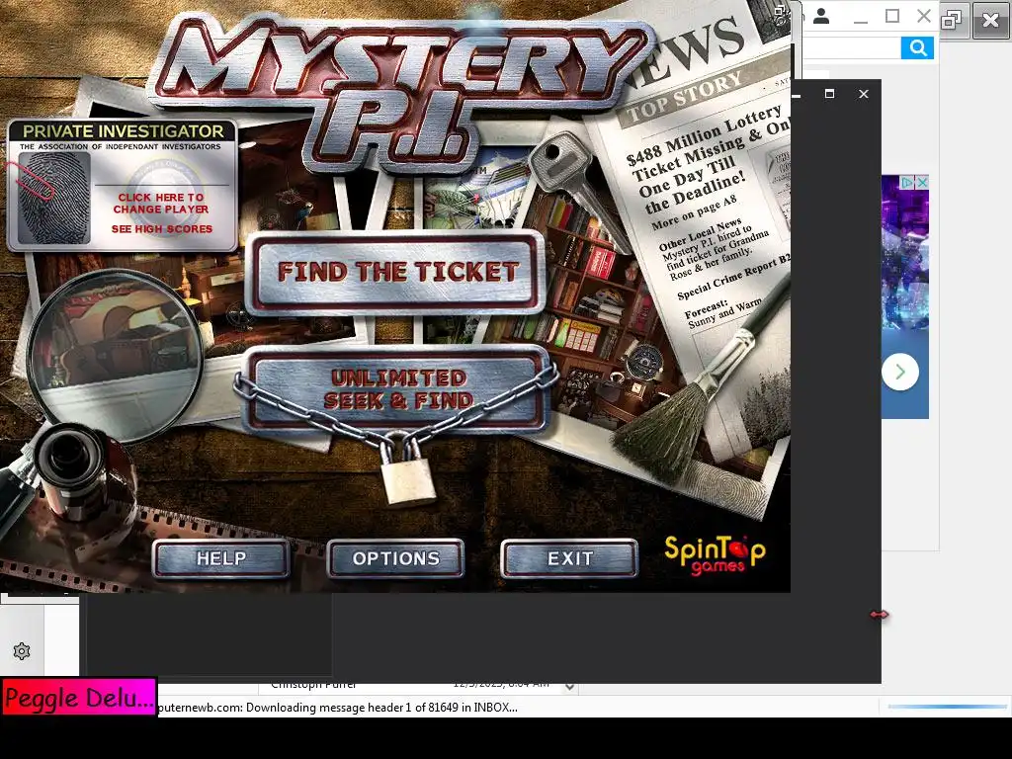
Task: Click here to change player
Action: coord(161,204)
